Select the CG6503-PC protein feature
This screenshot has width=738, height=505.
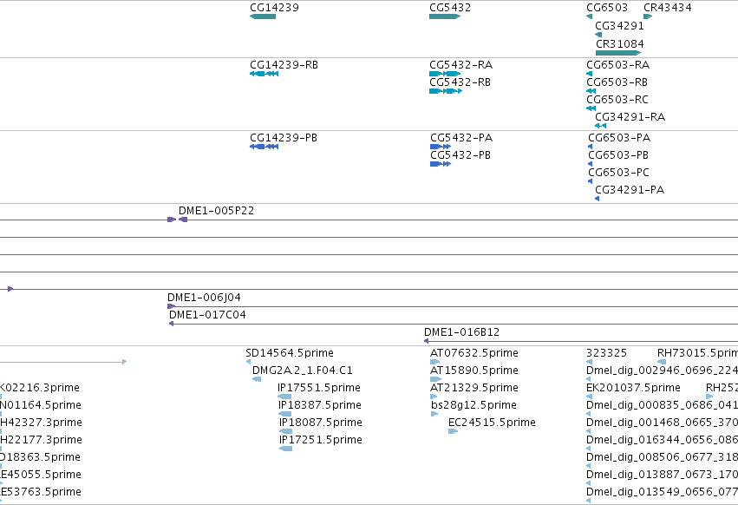tap(591, 181)
